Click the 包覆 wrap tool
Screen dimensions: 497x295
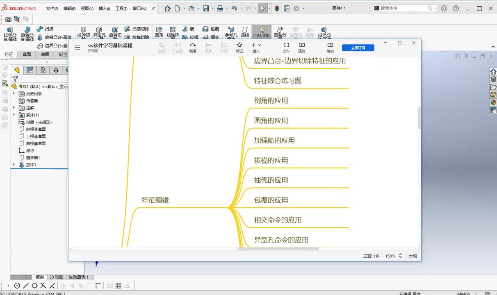pos(211,29)
